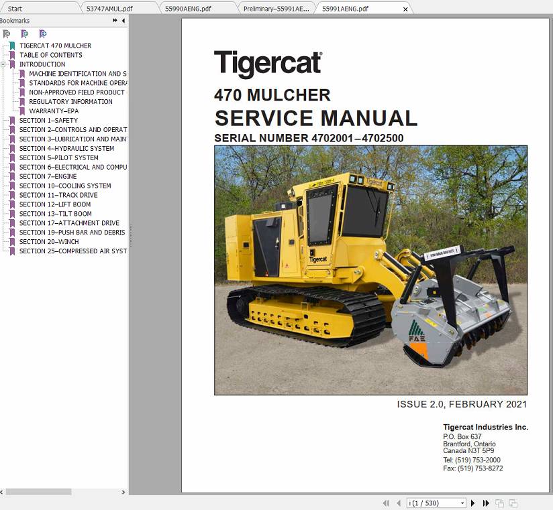This screenshot has height=510, width=553.
Task: Click the first page navigation icon
Action: (386, 503)
